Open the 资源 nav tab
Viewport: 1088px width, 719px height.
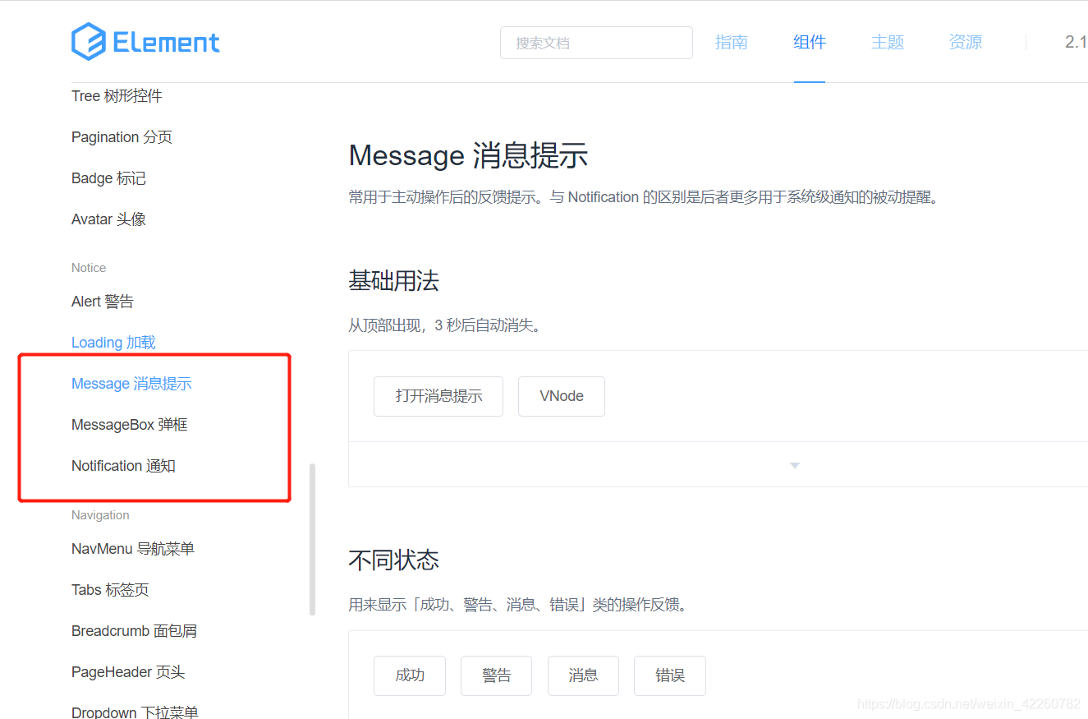966,42
